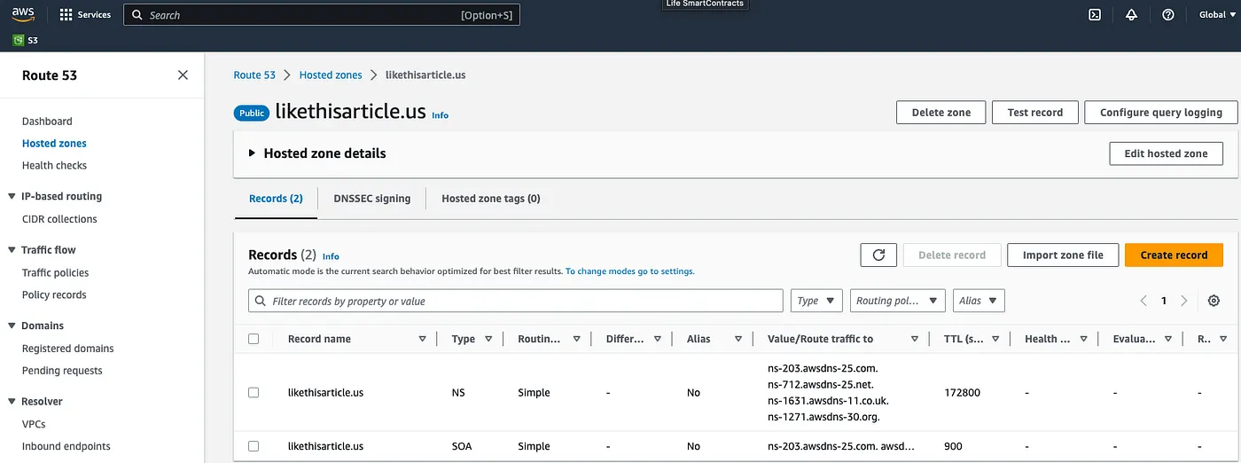Click Hosted zones breadcrumb link
The width and height of the screenshot is (1241, 463).
click(x=331, y=75)
